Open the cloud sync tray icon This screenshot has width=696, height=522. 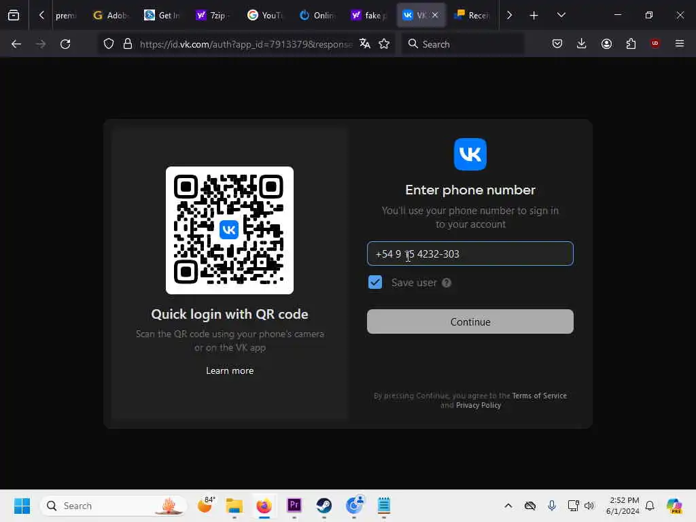530,506
